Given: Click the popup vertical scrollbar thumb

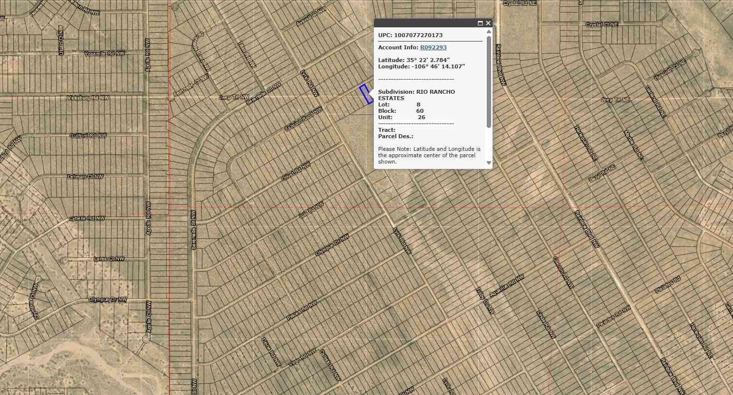Looking at the screenshot, I should tap(489, 82).
